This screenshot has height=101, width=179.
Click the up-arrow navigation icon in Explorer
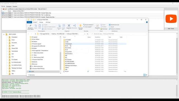(x=36, y=34)
